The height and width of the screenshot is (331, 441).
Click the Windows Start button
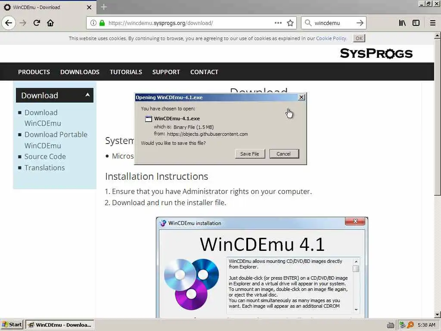(x=12, y=325)
